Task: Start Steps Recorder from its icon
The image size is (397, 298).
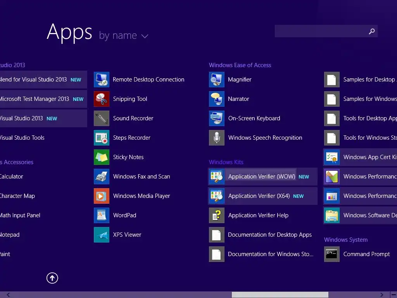Action: pyautogui.click(x=102, y=138)
